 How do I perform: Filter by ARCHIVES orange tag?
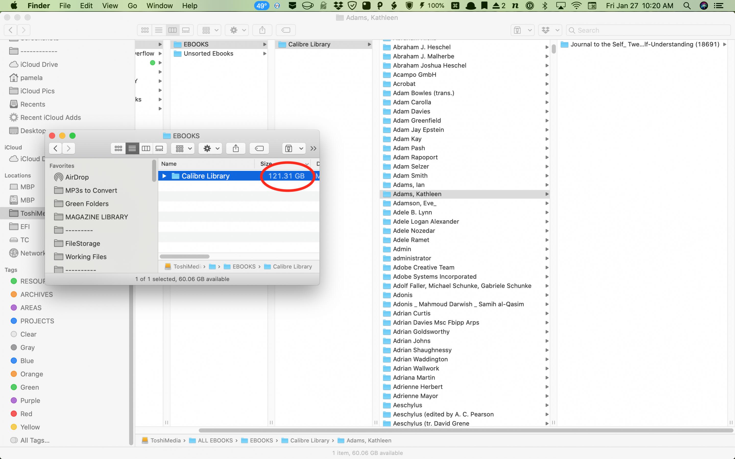[32, 294]
